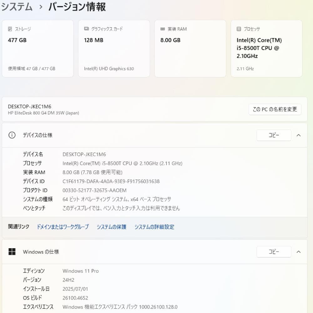Switch to システム in the breadcrumb
Viewport: 313px width, 313px height.
pos(16,7)
